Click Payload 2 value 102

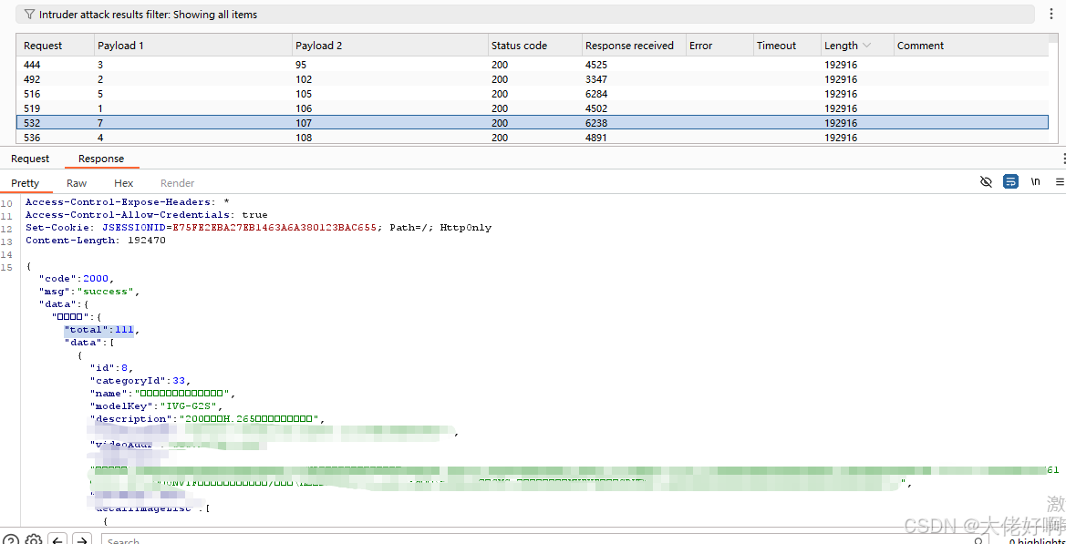(x=304, y=78)
